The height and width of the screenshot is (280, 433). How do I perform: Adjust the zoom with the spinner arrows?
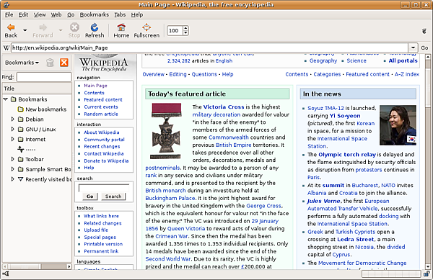click(x=185, y=30)
